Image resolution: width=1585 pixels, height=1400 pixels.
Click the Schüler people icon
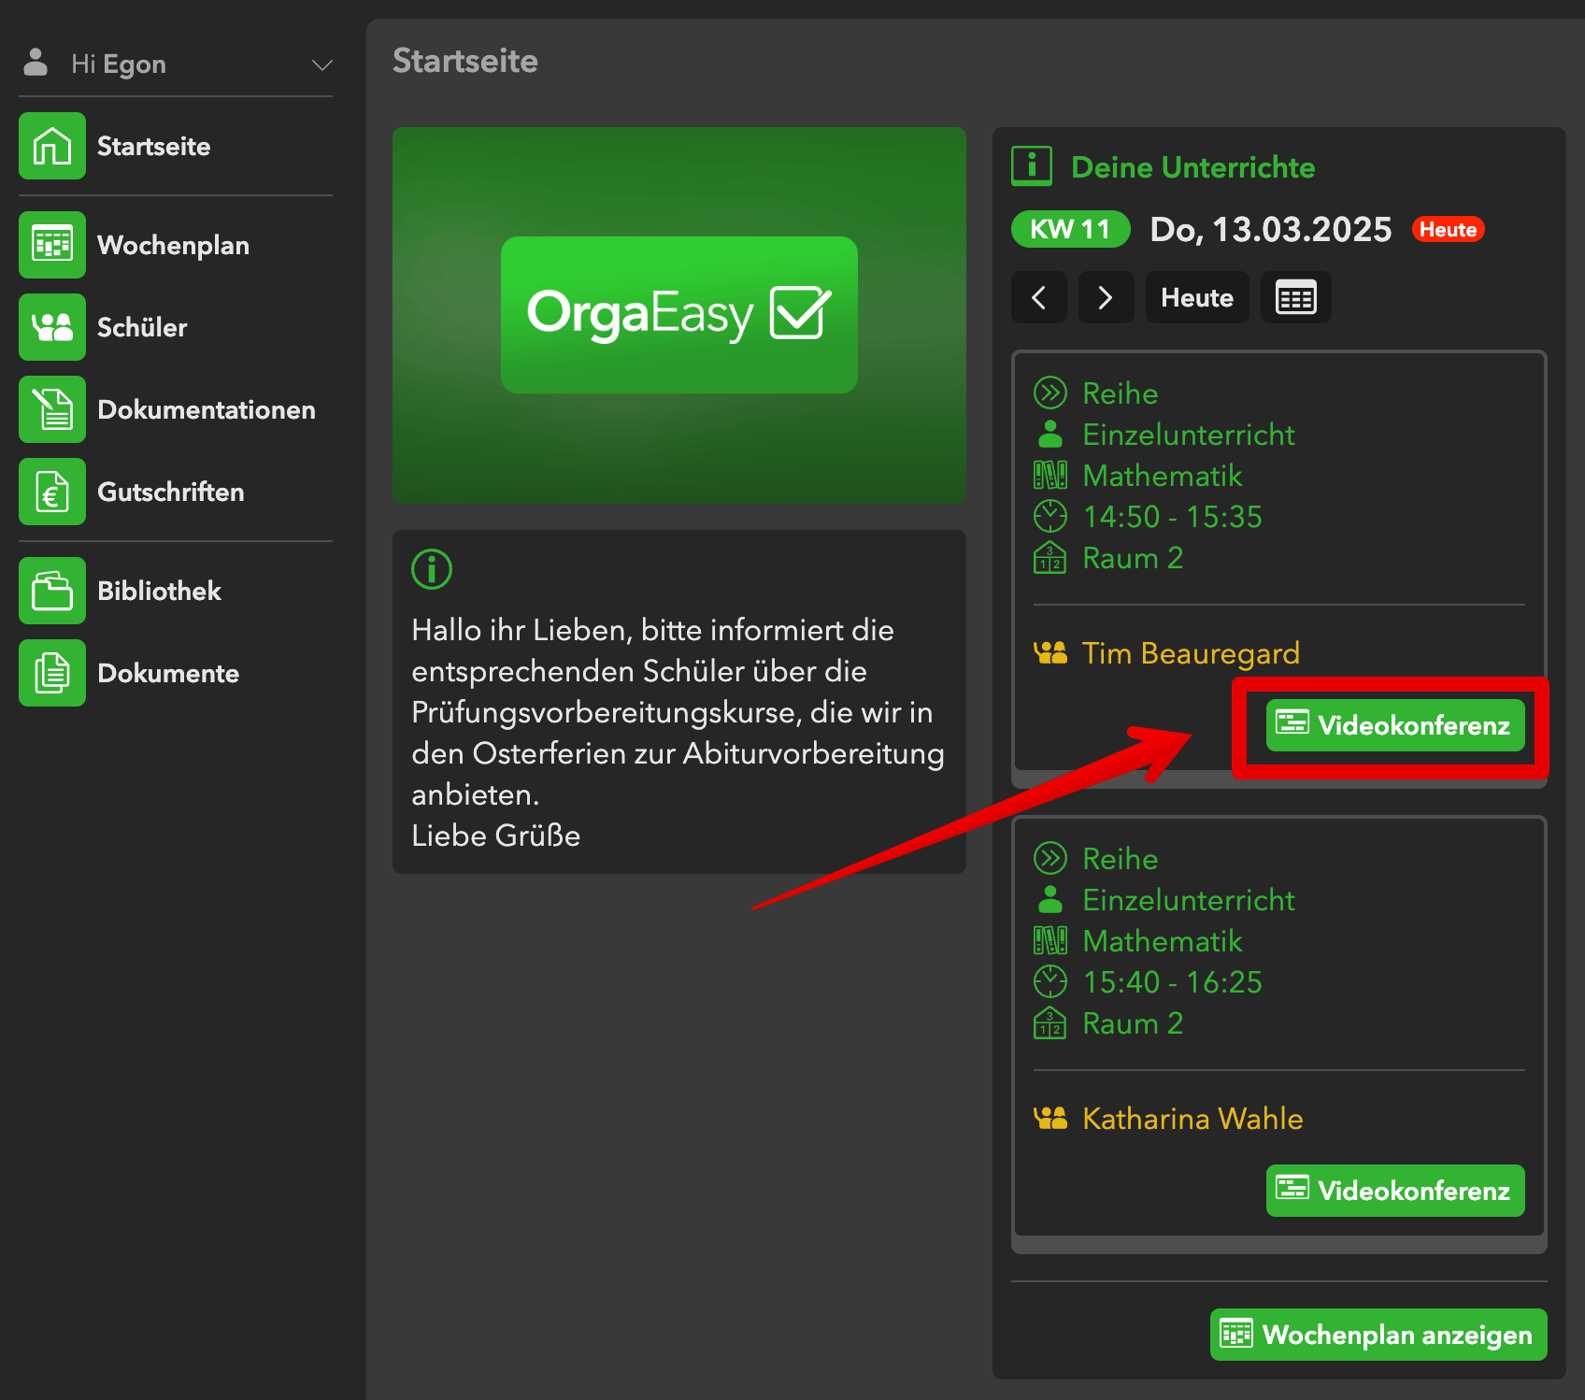52,327
